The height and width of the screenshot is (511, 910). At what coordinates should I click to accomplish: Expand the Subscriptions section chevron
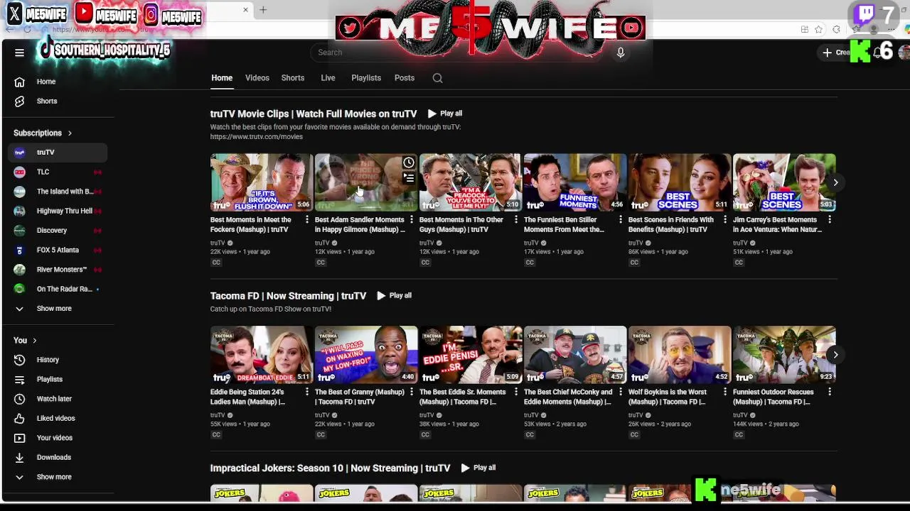(x=70, y=133)
